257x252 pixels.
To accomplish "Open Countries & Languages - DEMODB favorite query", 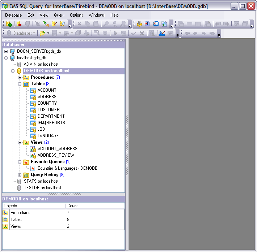I will 67,168.
